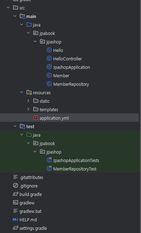Select the resources folder label
This screenshot has width=141, height=233.
(42, 93)
